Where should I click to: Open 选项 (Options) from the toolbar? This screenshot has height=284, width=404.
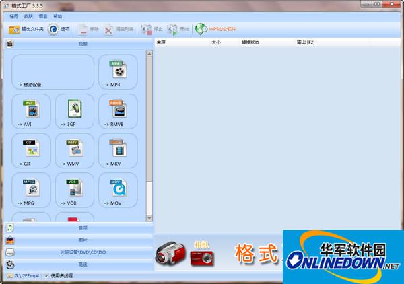coord(59,30)
